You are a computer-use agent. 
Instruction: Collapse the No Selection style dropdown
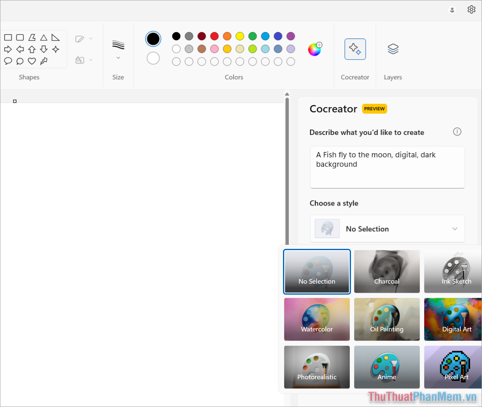(x=455, y=229)
